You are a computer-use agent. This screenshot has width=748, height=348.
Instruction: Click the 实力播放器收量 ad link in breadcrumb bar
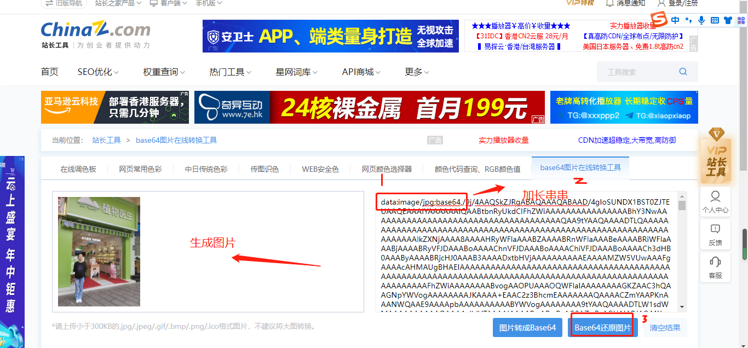(504, 140)
